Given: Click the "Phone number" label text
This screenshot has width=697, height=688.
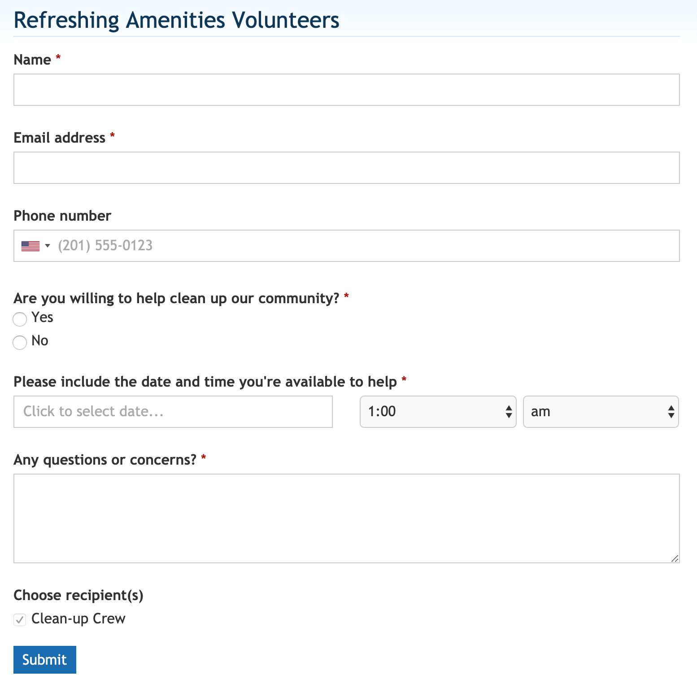Looking at the screenshot, I should (62, 216).
